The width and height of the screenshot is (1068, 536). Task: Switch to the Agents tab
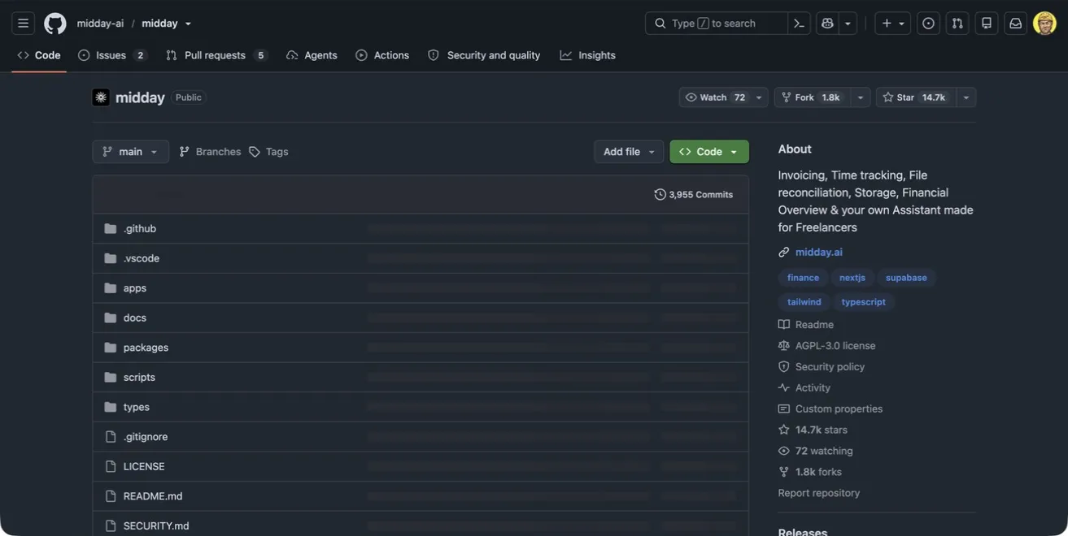(312, 55)
